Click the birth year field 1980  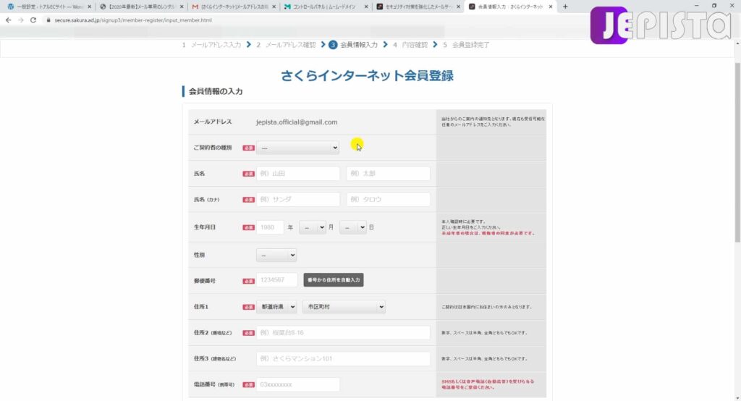(x=270, y=227)
